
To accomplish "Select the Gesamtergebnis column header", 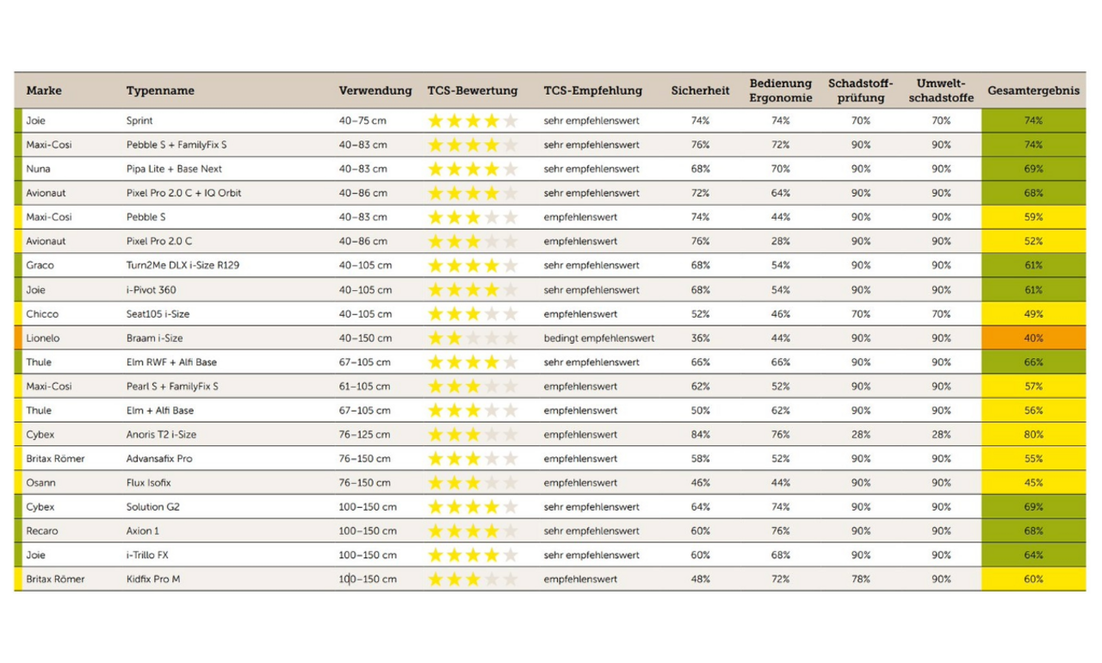I will pos(1033,90).
